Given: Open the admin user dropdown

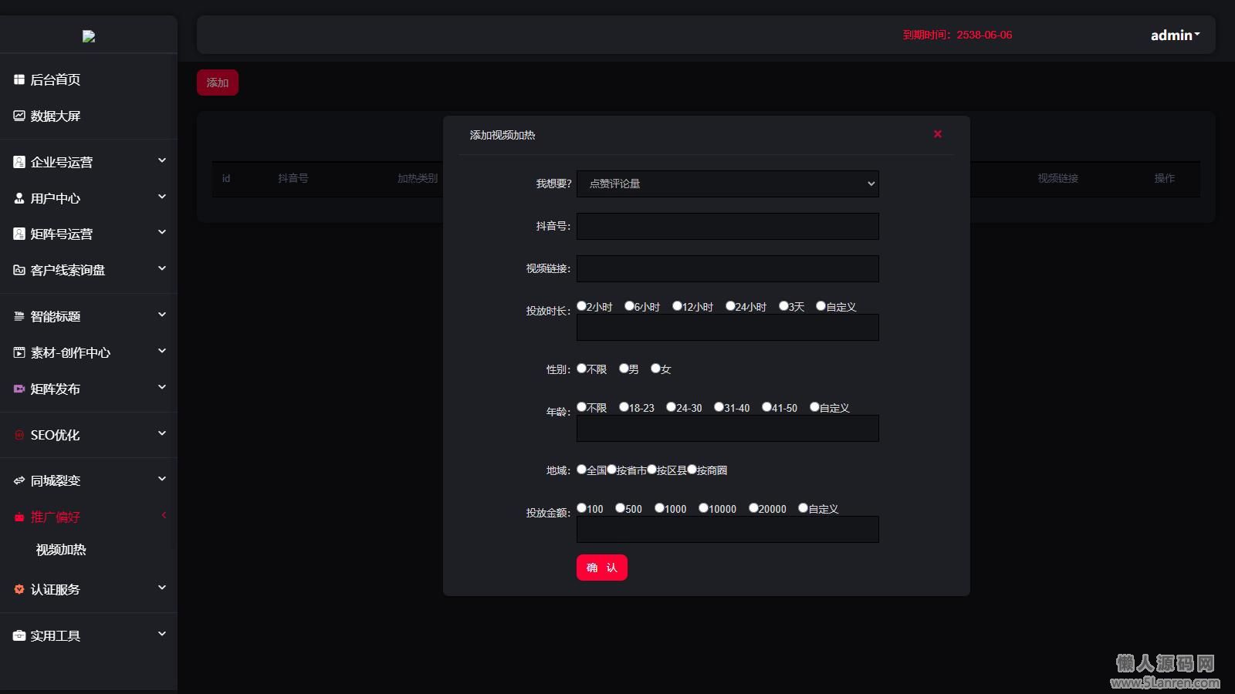Looking at the screenshot, I should pos(1175,35).
